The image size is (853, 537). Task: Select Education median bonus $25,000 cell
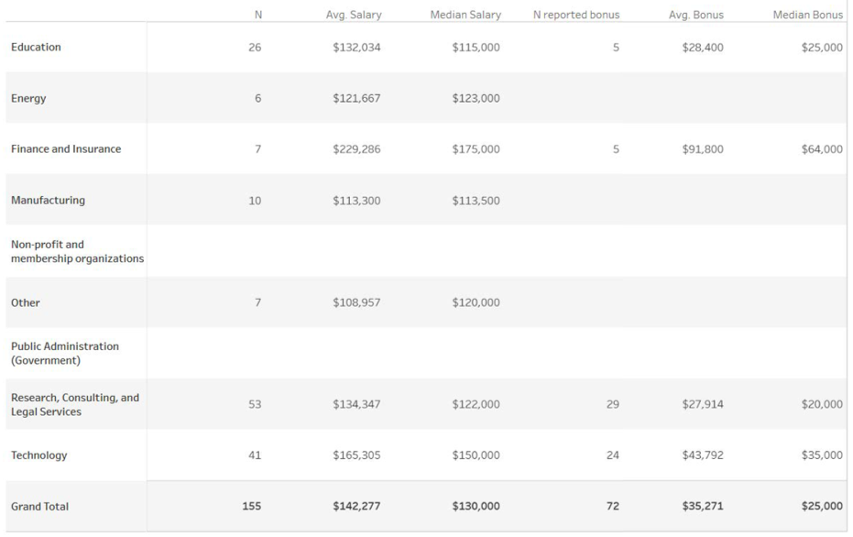point(822,48)
